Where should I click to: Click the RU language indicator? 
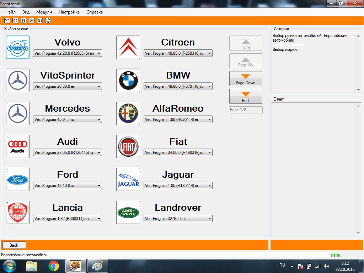point(282,265)
